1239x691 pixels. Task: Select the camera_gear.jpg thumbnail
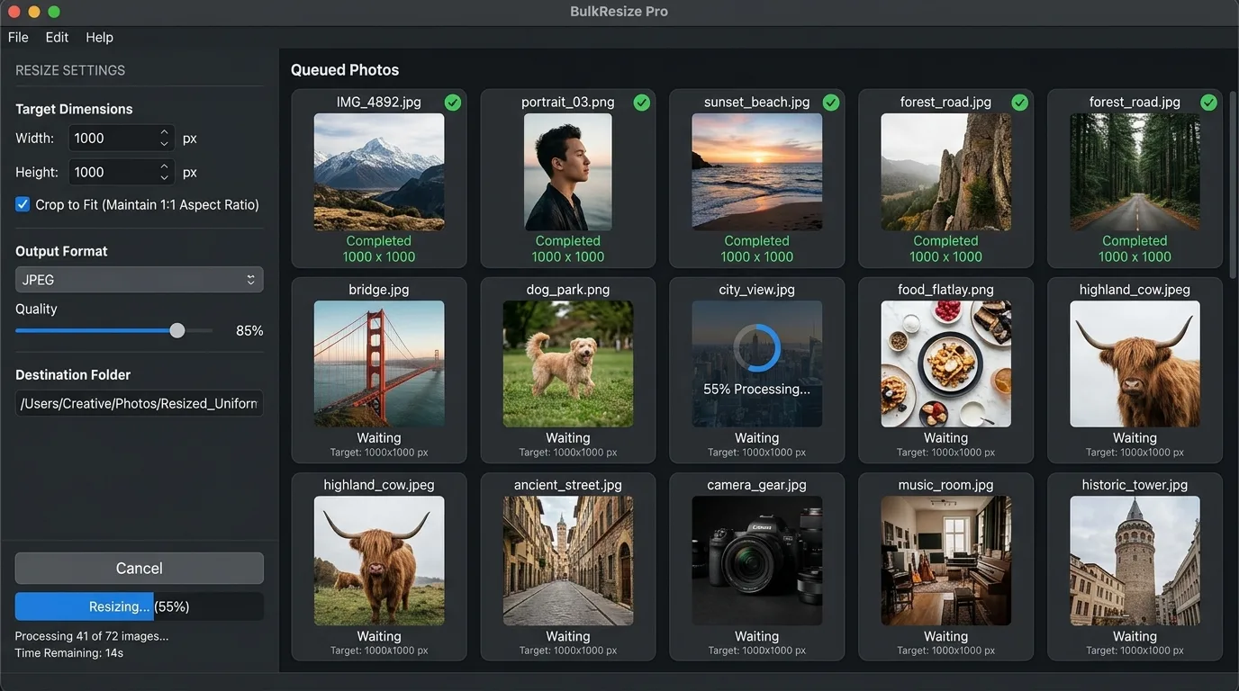pos(756,561)
